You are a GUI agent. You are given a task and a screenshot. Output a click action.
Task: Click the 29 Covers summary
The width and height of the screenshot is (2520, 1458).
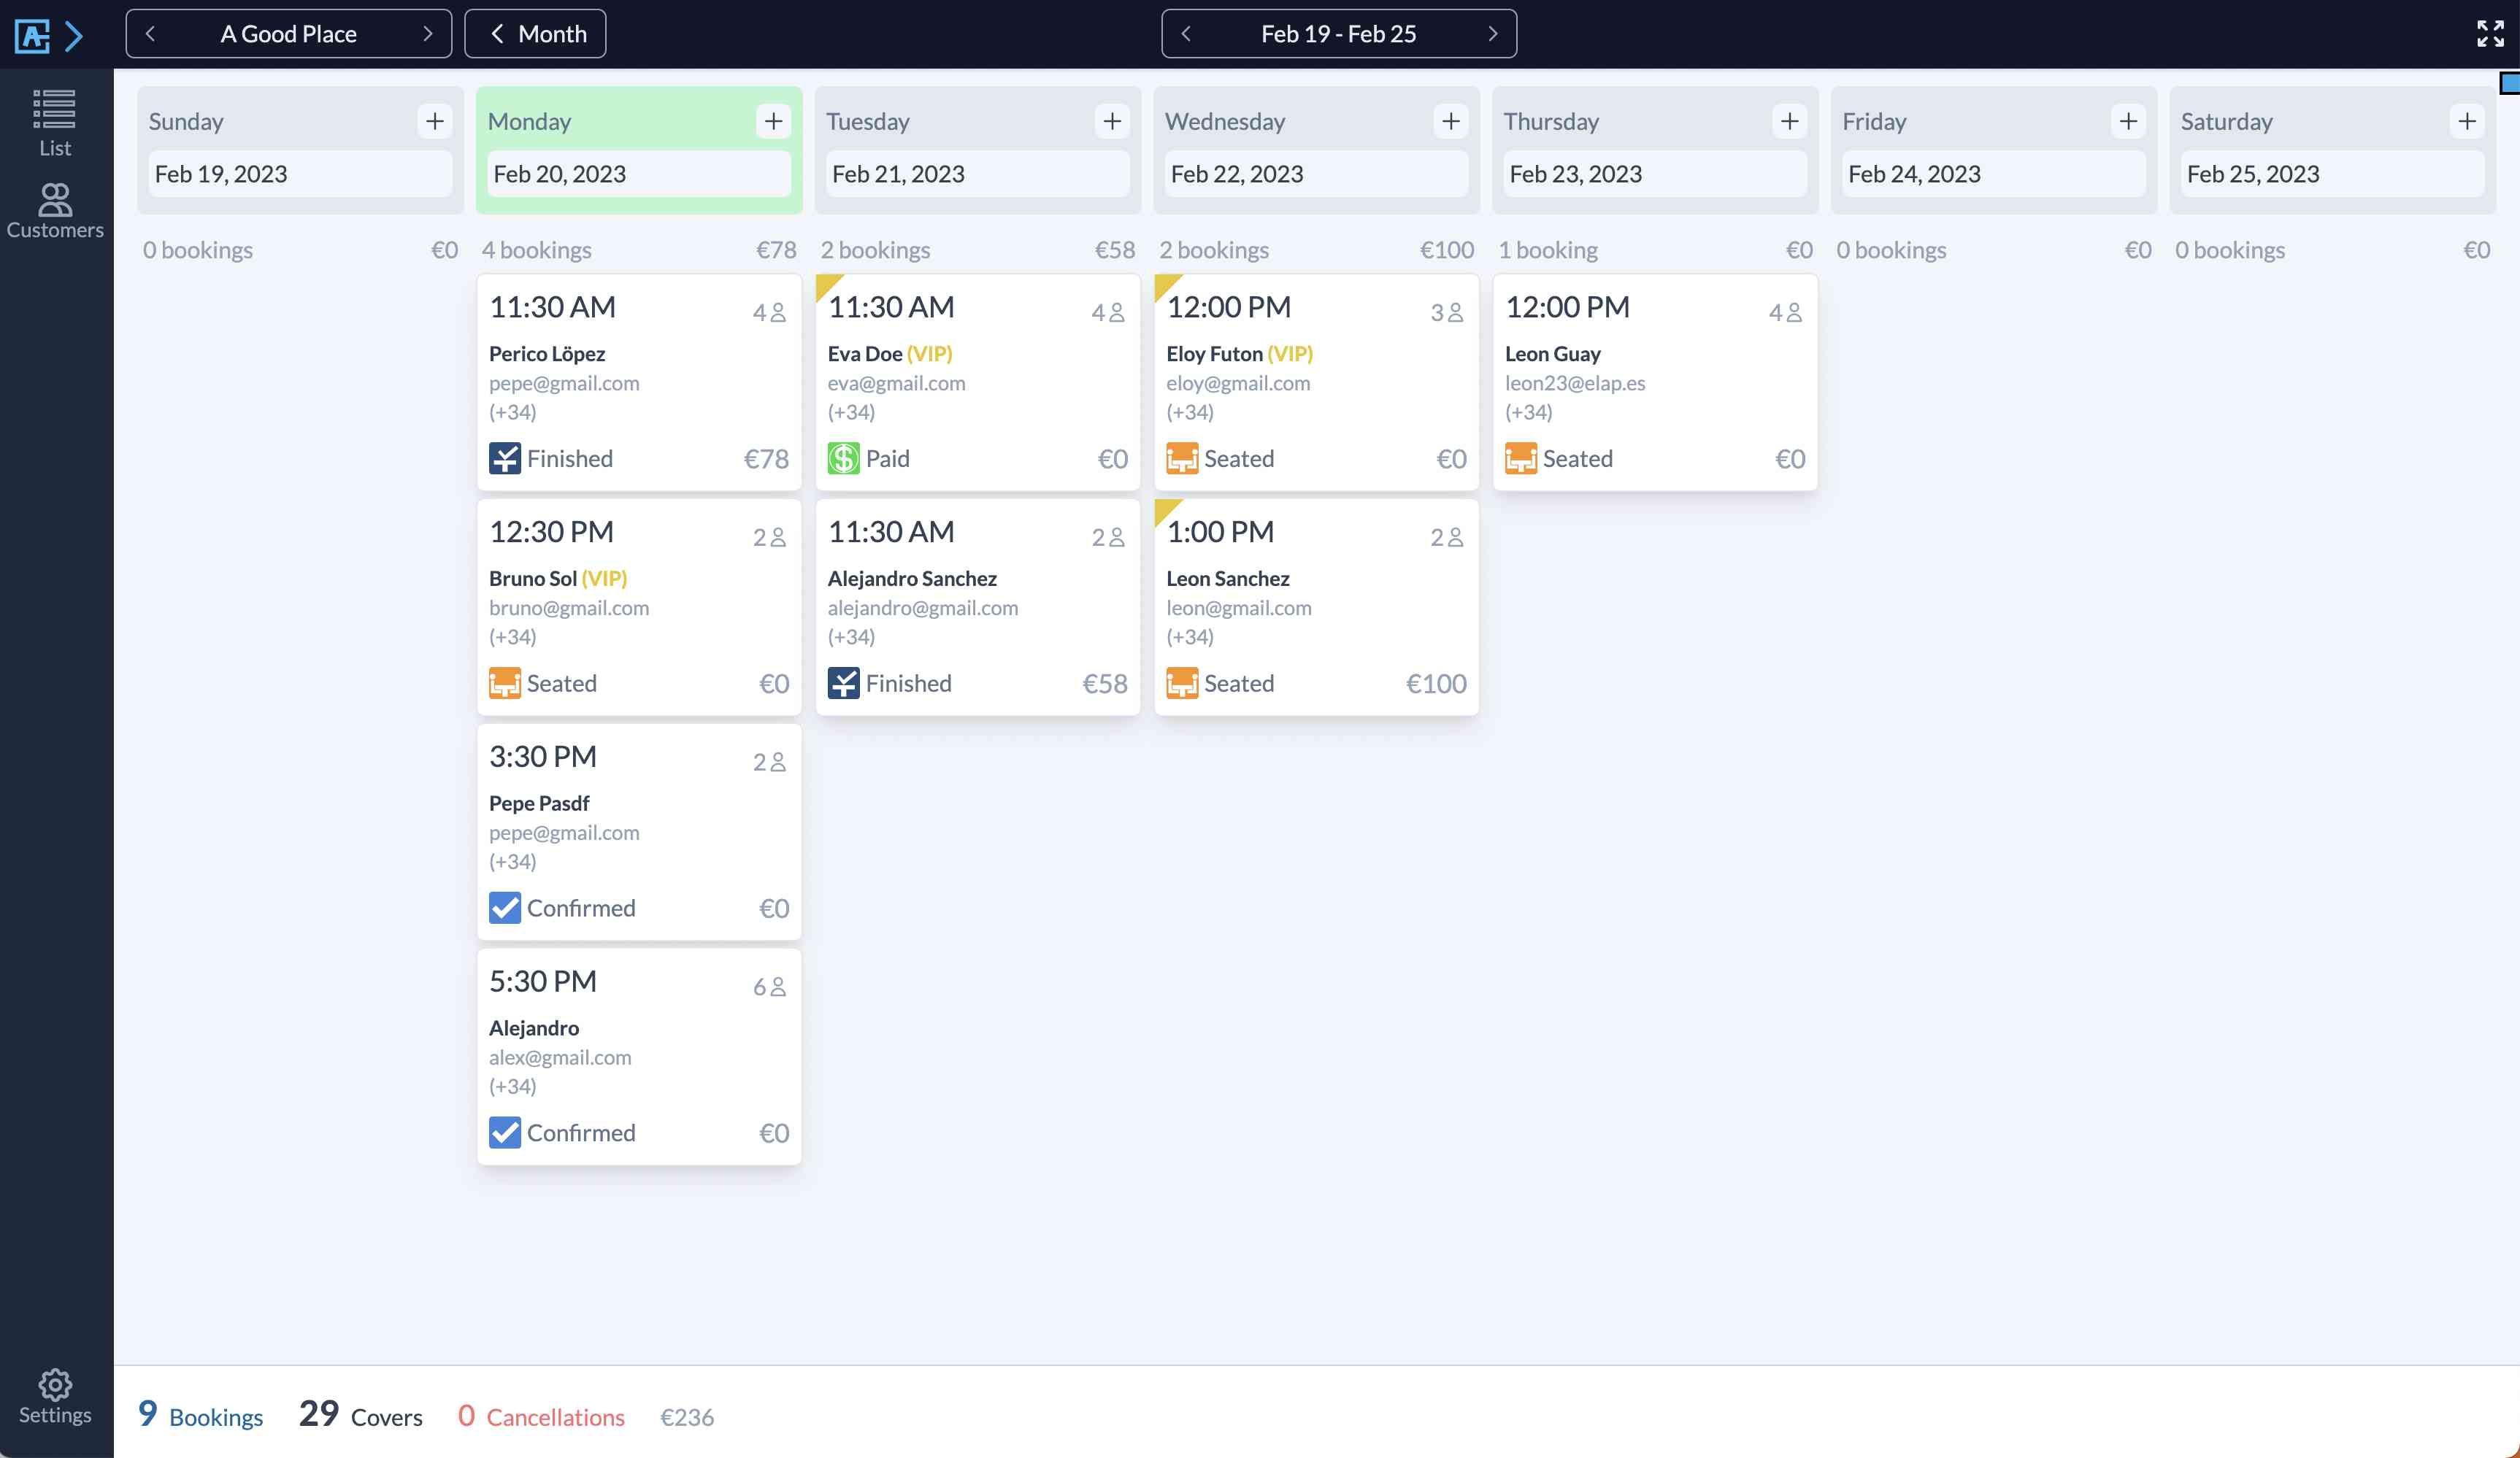tap(360, 1414)
